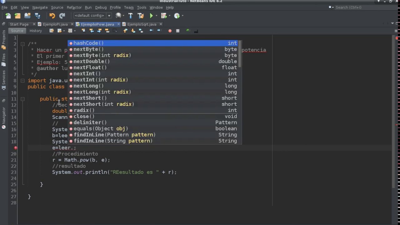
Task: Click the Shift Line Left arrow icon
Action: [x=151, y=31]
